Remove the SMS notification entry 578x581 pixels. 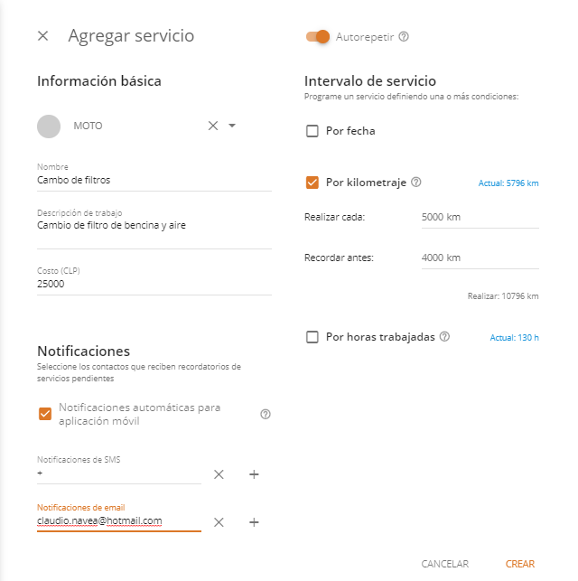pos(219,474)
